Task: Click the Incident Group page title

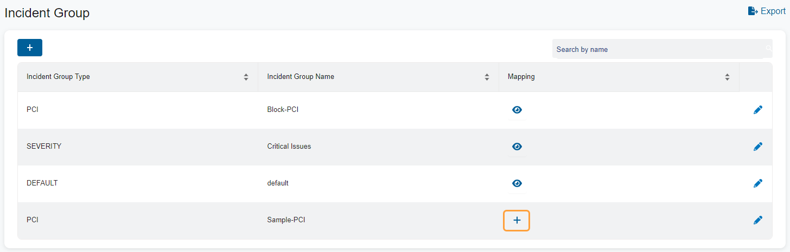Action: click(x=47, y=13)
